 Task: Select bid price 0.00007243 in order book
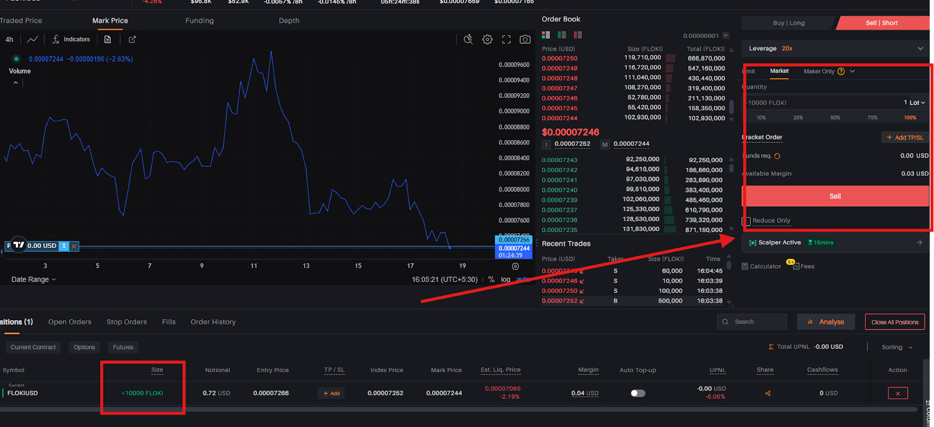(x=559, y=160)
